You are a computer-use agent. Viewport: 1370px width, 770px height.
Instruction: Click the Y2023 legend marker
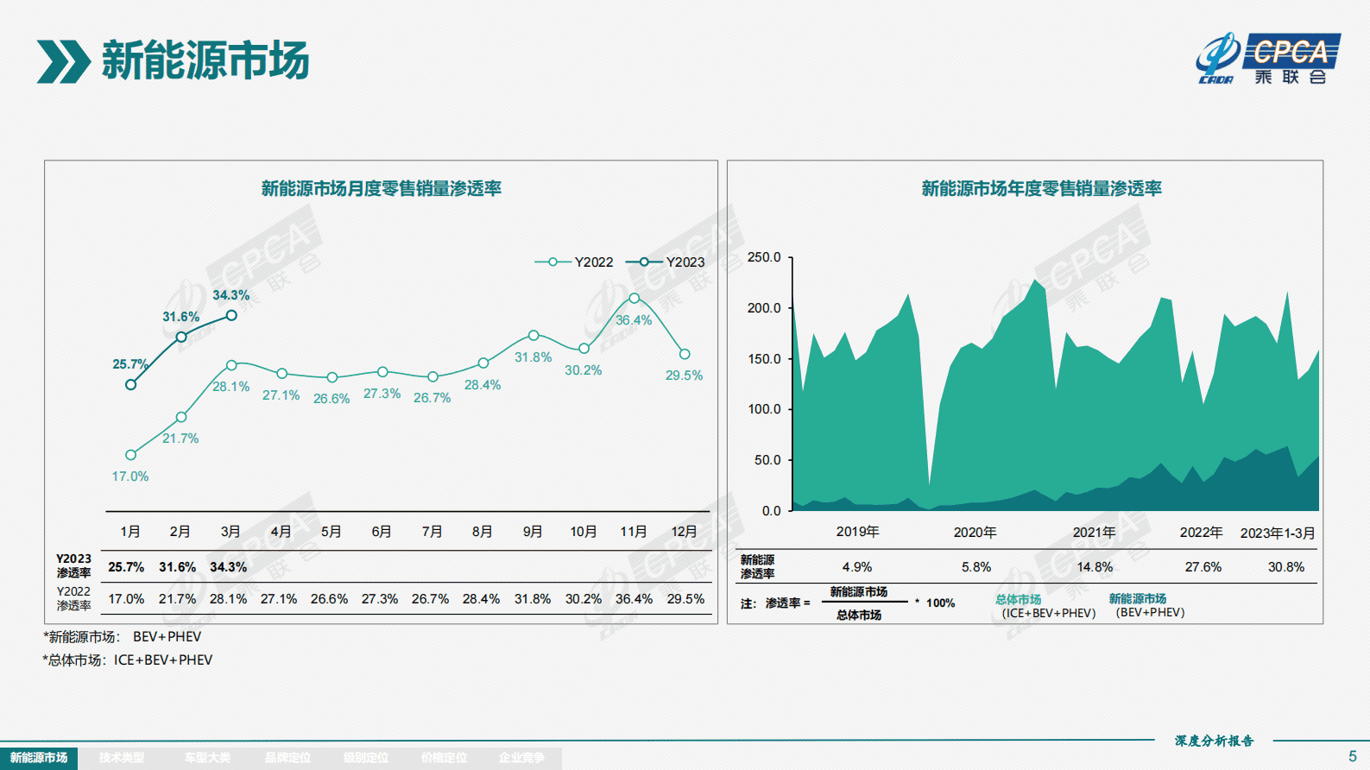(x=644, y=262)
